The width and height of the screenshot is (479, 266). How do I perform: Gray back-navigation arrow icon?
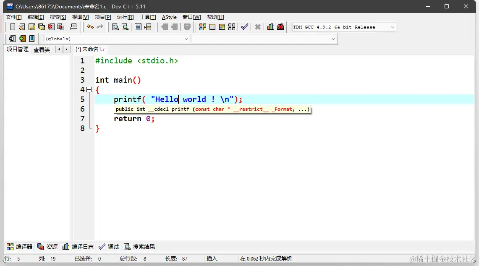[164, 27]
